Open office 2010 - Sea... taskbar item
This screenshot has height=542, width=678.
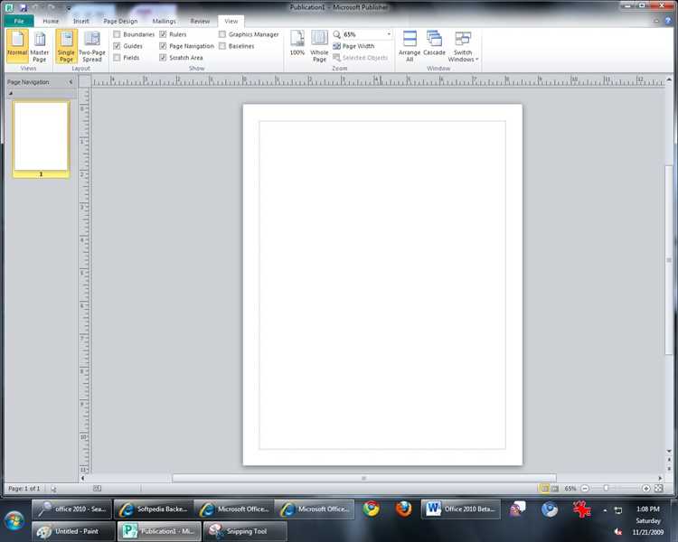[x=71, y=509]
